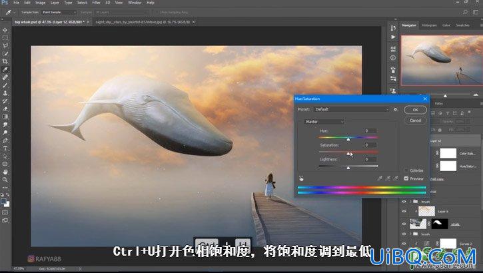Select the Rectangular Marquee tool
483x273 pixels.
pos(5,37)
